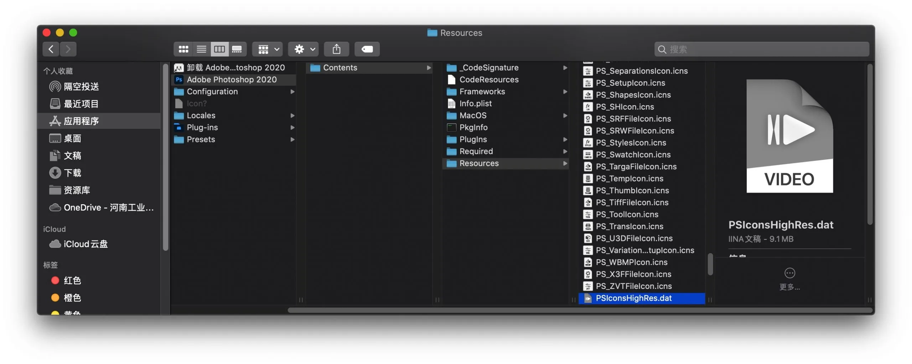Select Adobe Photoshop 2020 application
Image resolution: width=912 pixels, height=364 pixels.
tap(234, 79)
